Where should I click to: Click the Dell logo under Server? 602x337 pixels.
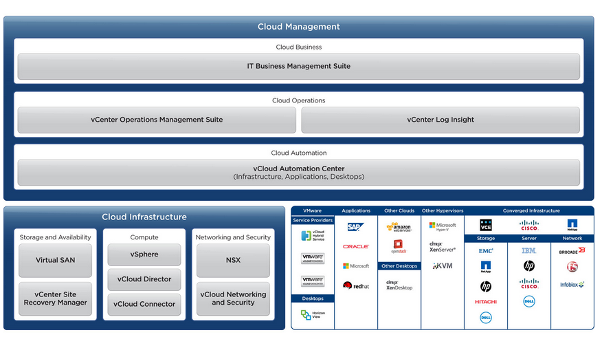(529, 301)
